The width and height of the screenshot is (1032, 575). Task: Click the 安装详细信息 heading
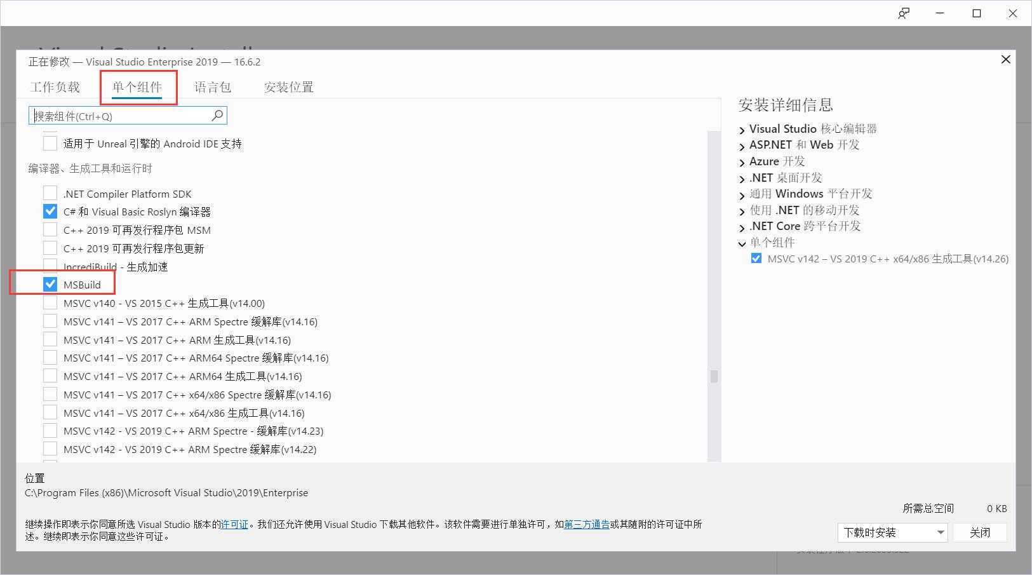click(786, 105)
